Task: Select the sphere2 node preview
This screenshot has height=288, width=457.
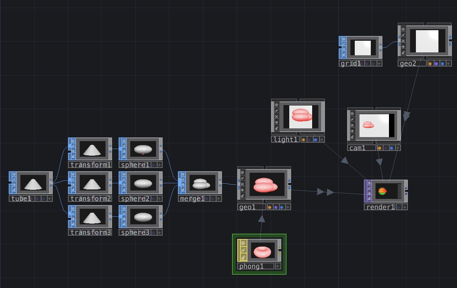Action: tap(143, 184)
